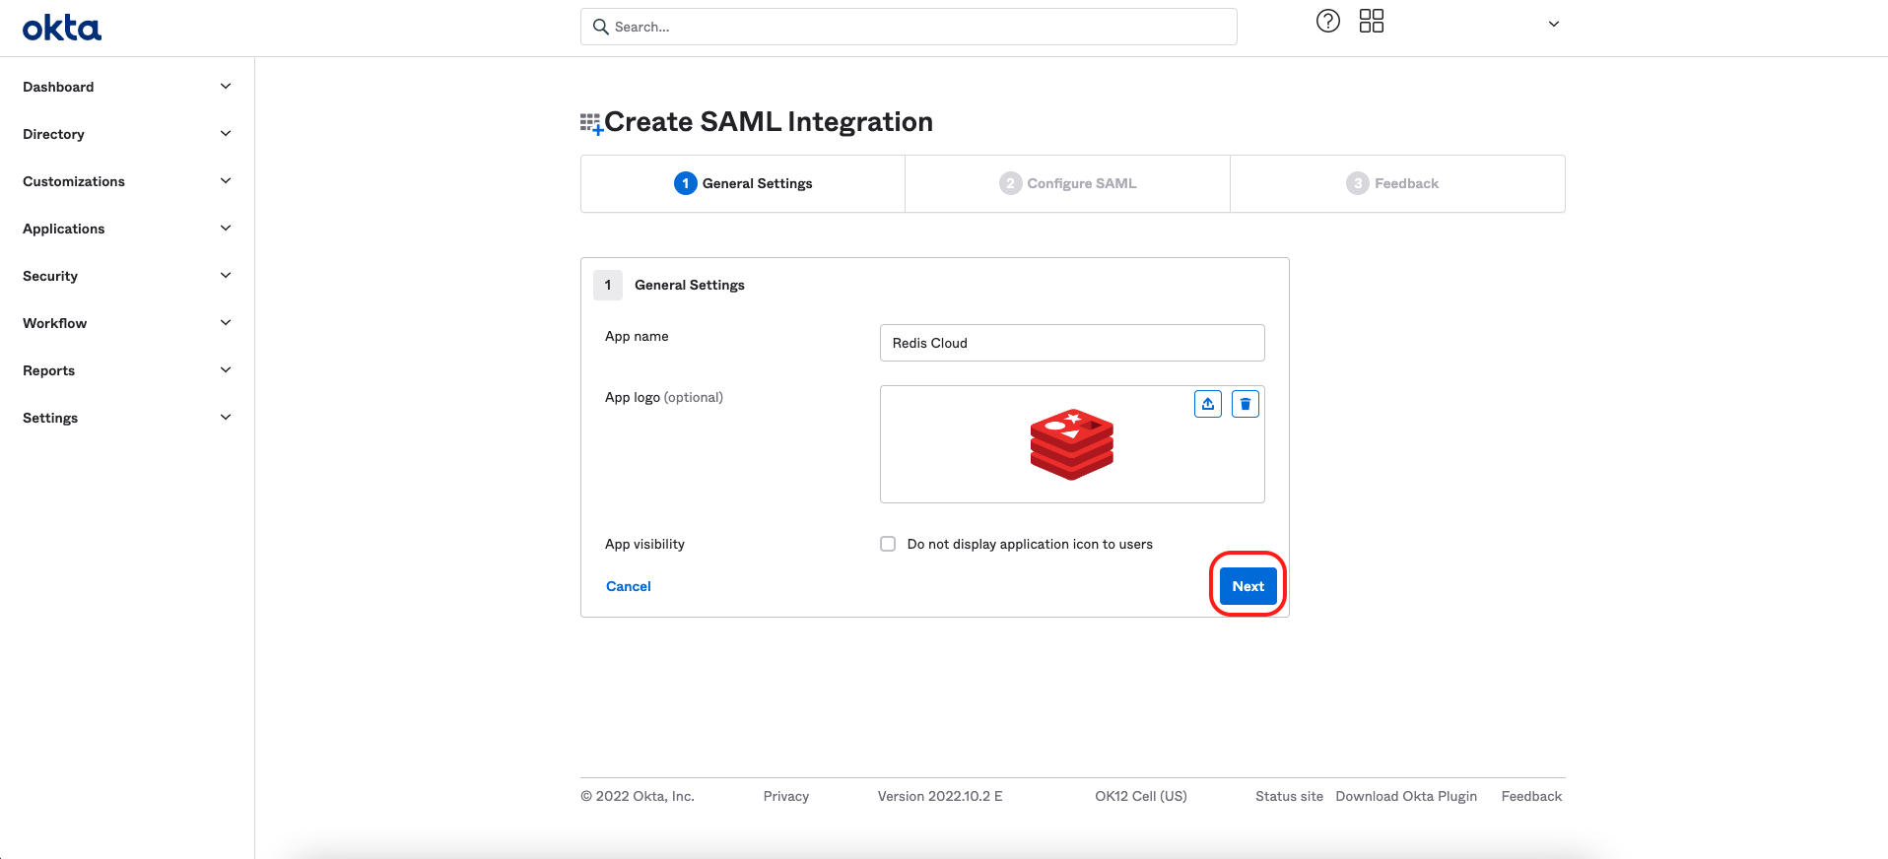Select the Configure SAML step tab
The width and height of the screenshot is (1888, 859).
pyautogui.click(x=1067, y=183)
